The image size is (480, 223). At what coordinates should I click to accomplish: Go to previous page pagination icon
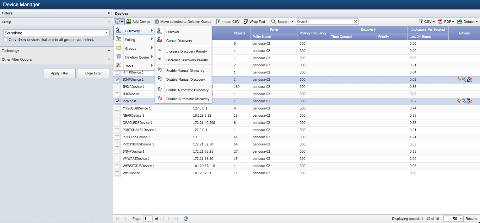click(x=125, y=219)
